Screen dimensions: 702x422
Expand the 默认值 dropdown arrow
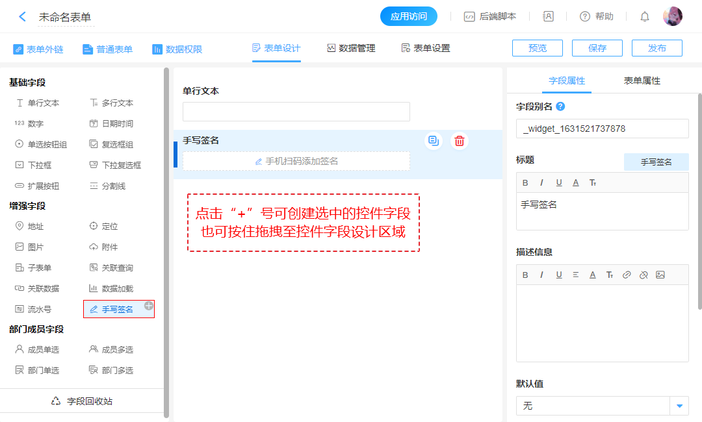tap(679, 406)
